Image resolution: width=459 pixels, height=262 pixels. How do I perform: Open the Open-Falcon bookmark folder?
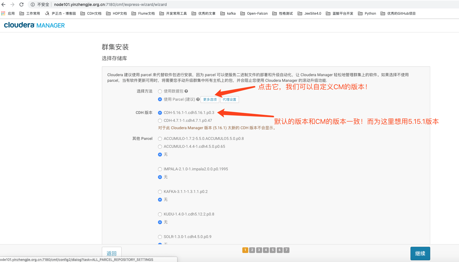254,13
